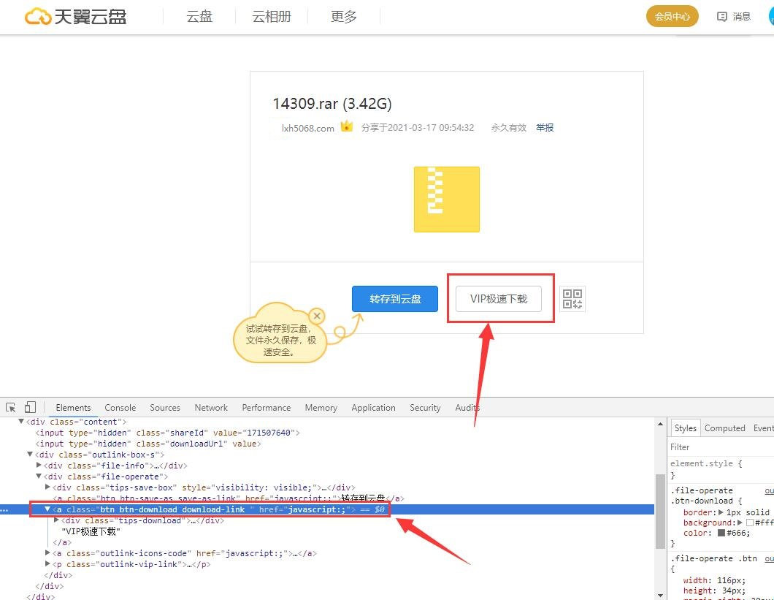The width and height of the screenshot is (774, 600).
Task: Click the VIP极速下载 button
Action: [499, 299]
